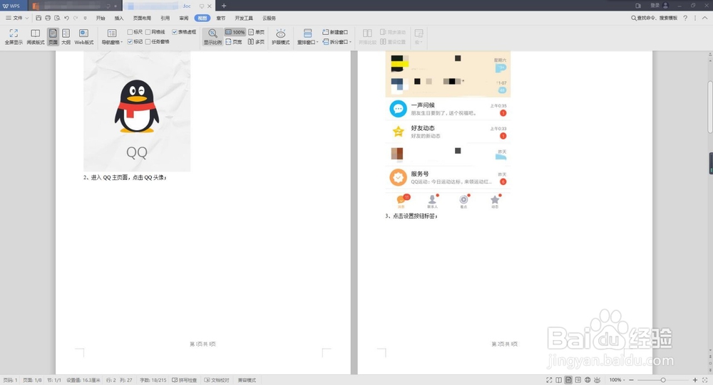713x385 pixels.
Task: Click 页面: 1/8 page indicator
Action: (32, 380)
